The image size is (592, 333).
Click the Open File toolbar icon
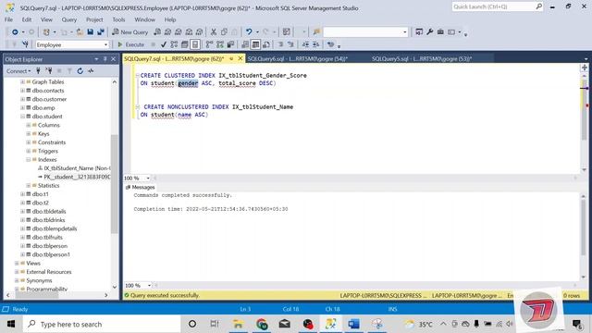click(x=80, y=32)
